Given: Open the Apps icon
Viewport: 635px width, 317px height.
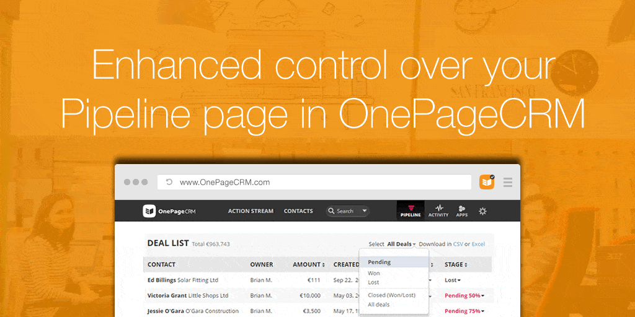Looking at the screenshot, I should click(x=461, y=211).
